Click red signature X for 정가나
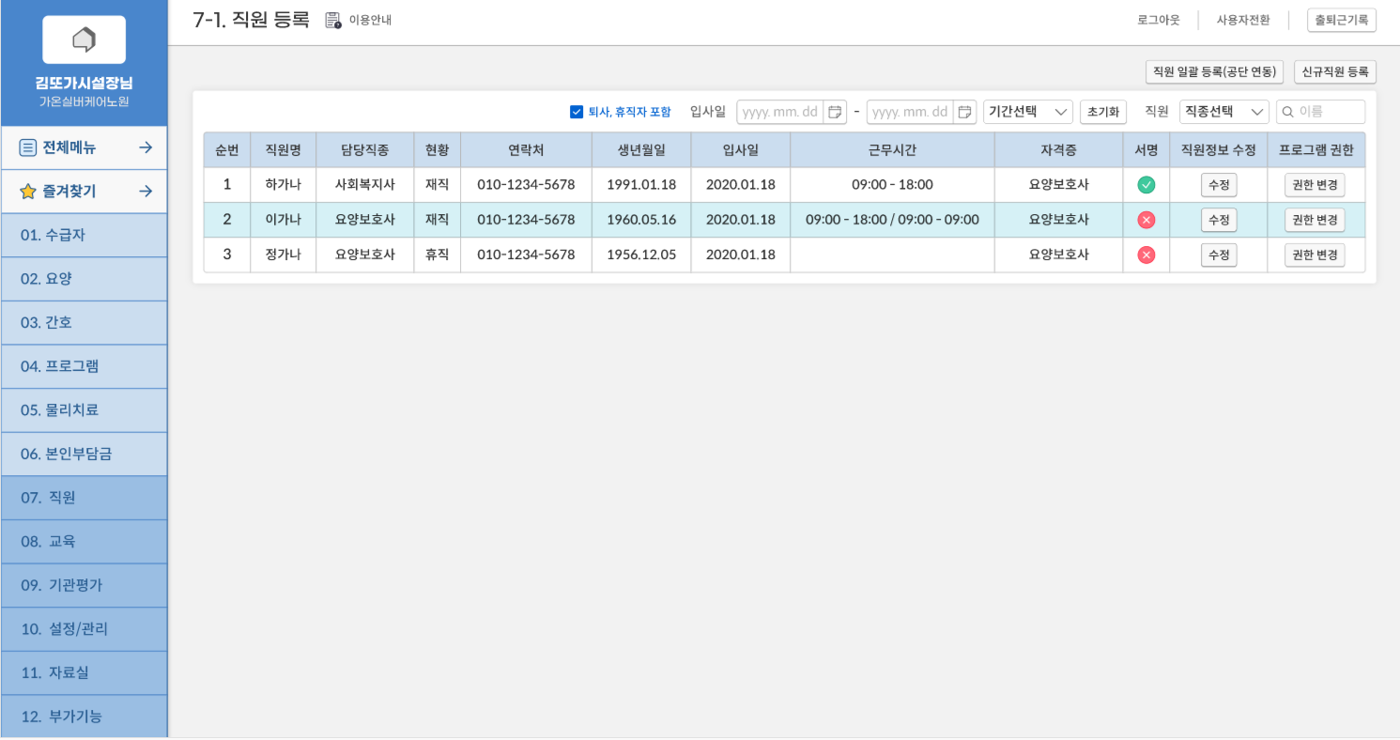This screenshot has width=1400, height=740. (1146, 254)
